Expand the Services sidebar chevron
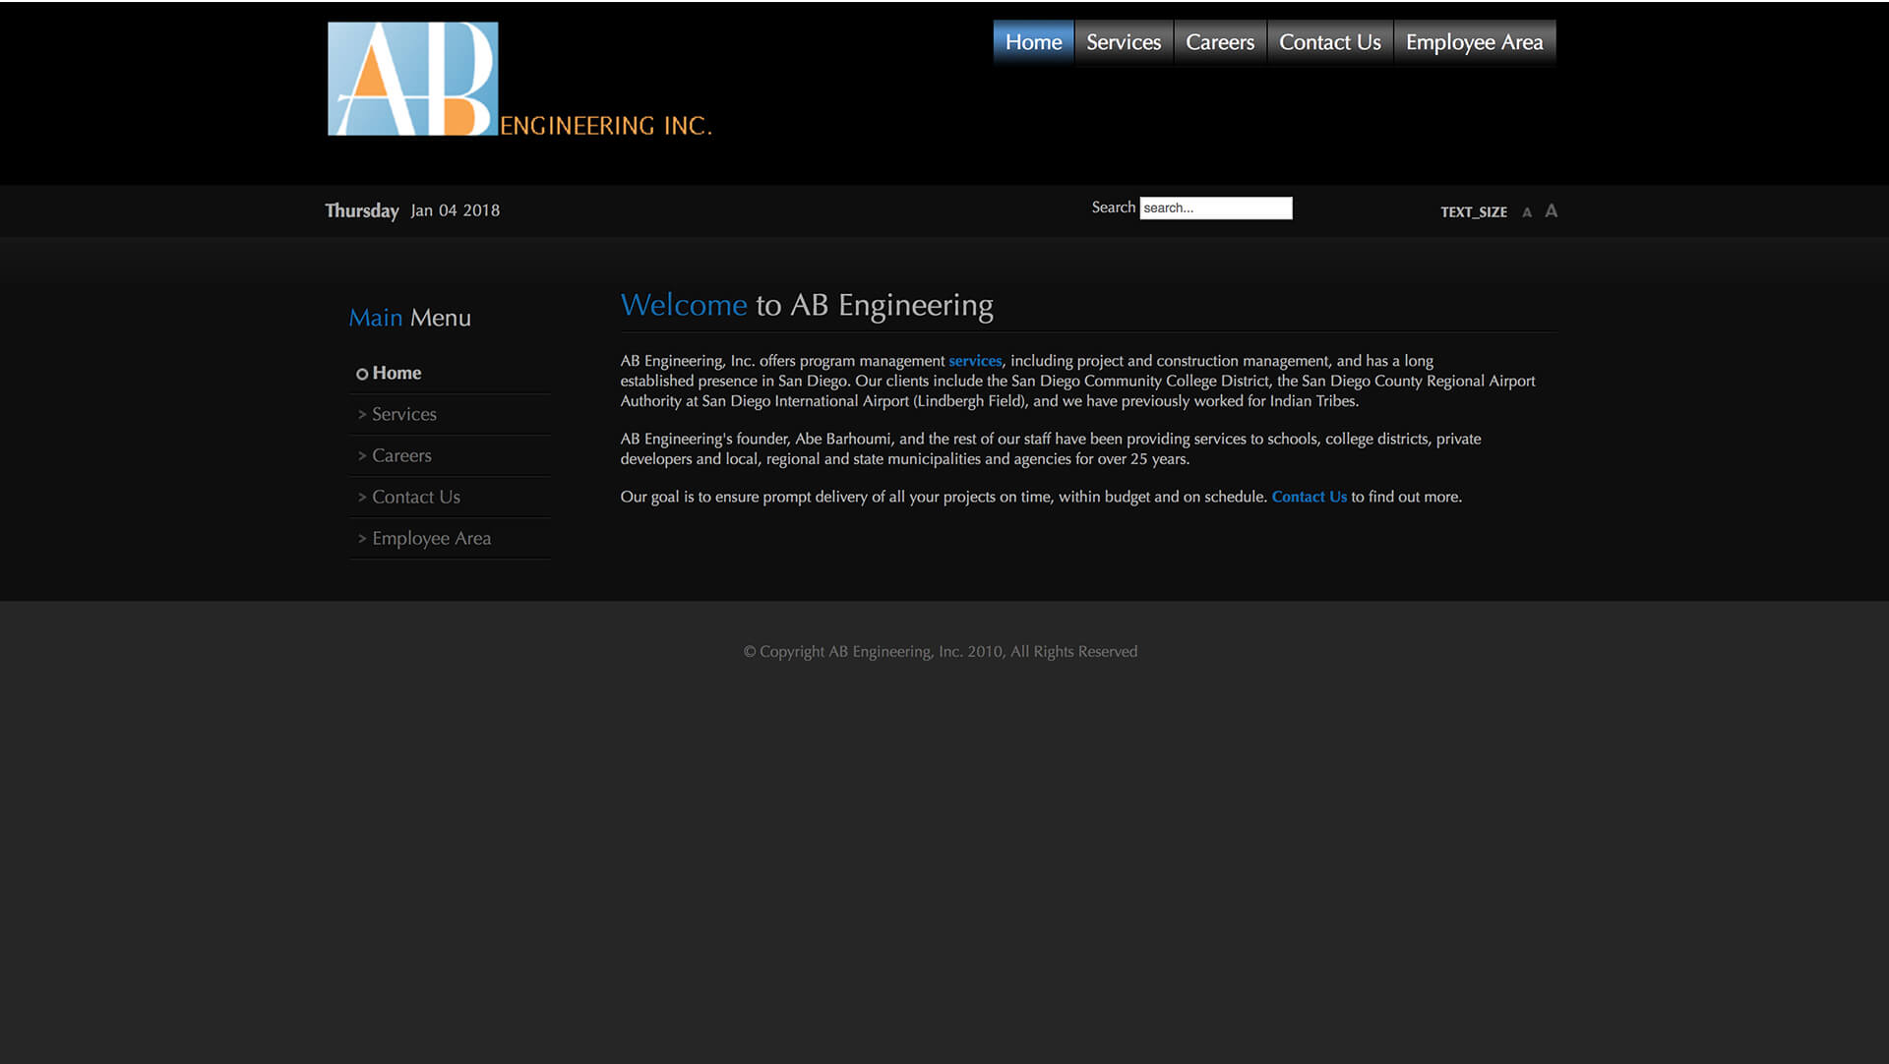The image size is (1889, 1064). point(361,414)
